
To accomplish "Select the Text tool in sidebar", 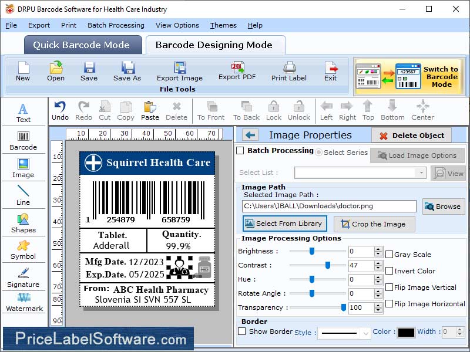I will (x=23, y=113).
